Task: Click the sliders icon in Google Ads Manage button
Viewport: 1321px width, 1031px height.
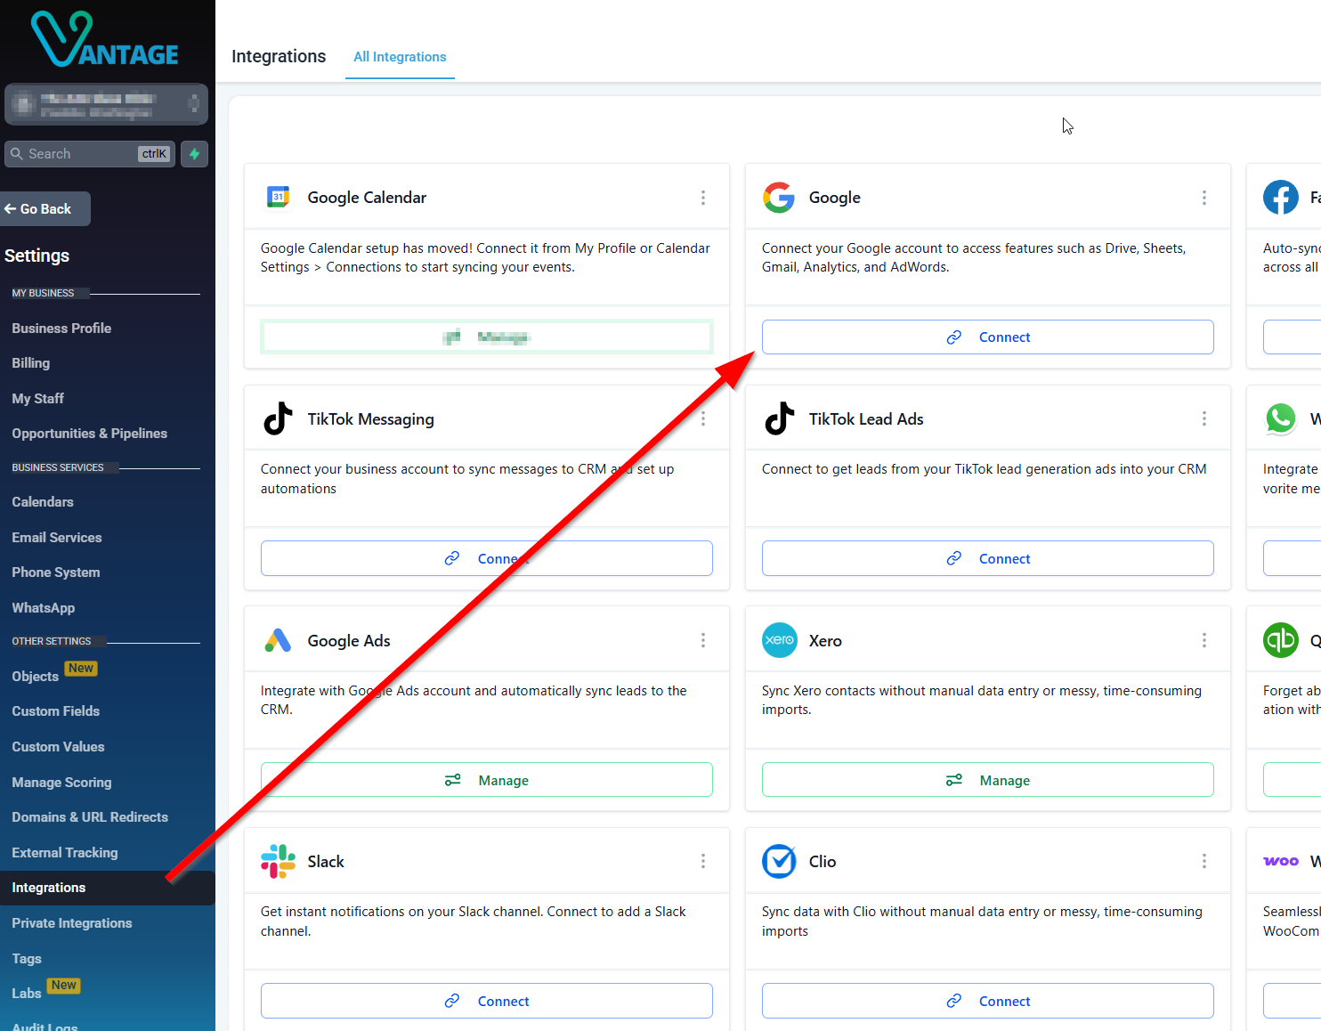Action: (453, 780)
